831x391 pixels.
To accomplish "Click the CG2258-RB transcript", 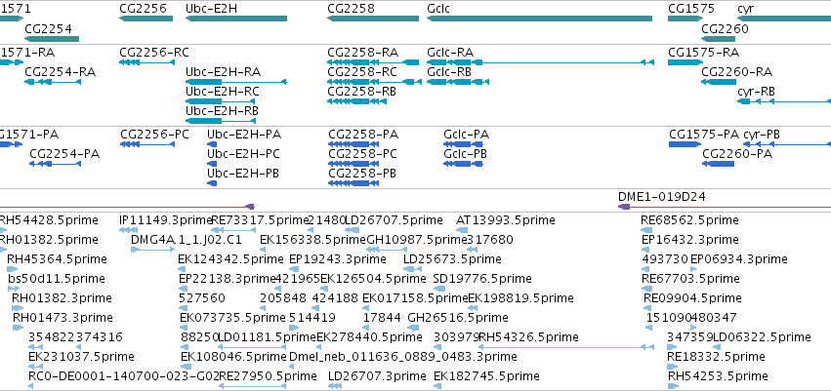I will (x=356, y=101).
